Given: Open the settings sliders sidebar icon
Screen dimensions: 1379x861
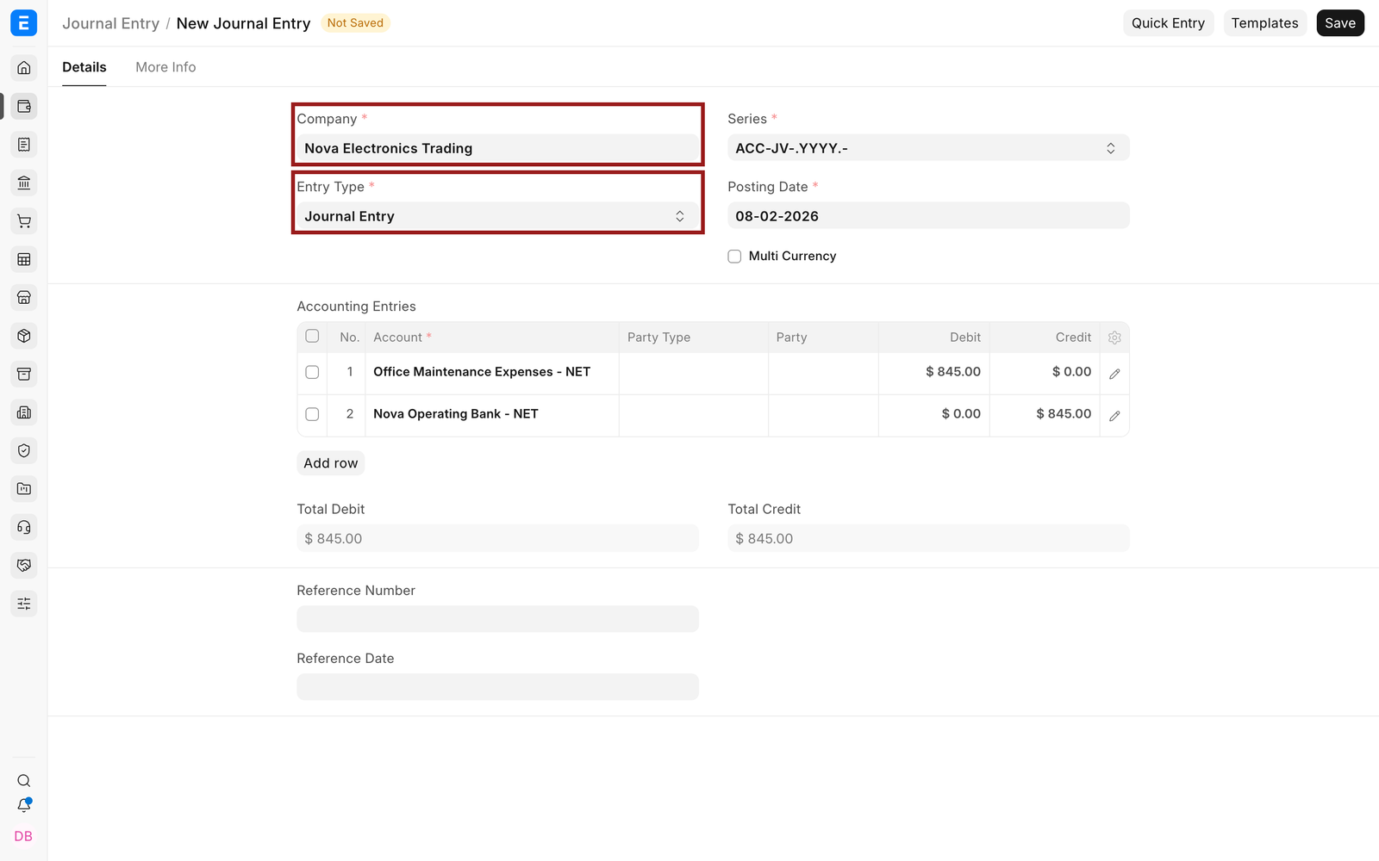Looking at the screenshot, I should (24, 604).
